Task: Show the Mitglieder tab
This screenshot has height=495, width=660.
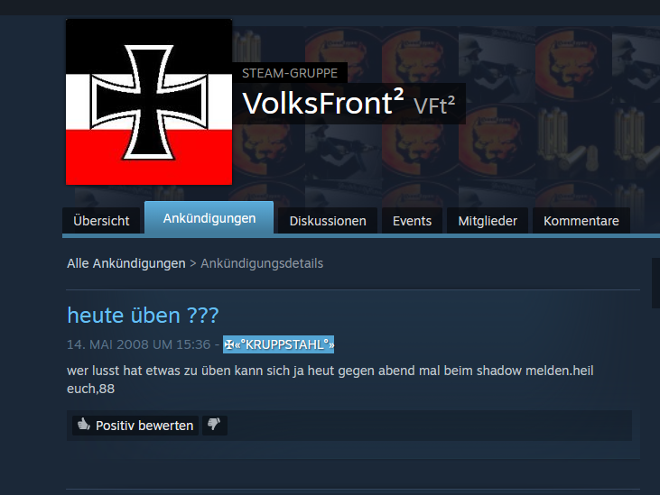Action: pos(488,221)
